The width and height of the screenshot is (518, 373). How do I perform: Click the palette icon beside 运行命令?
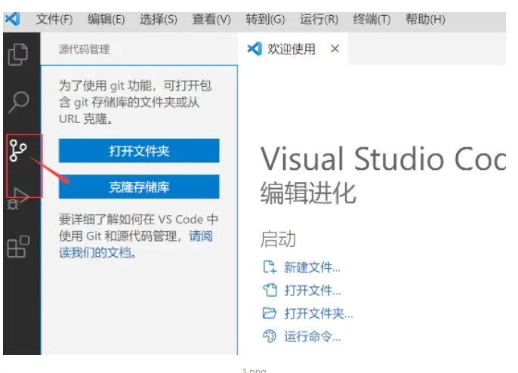[x=270, y=336]
